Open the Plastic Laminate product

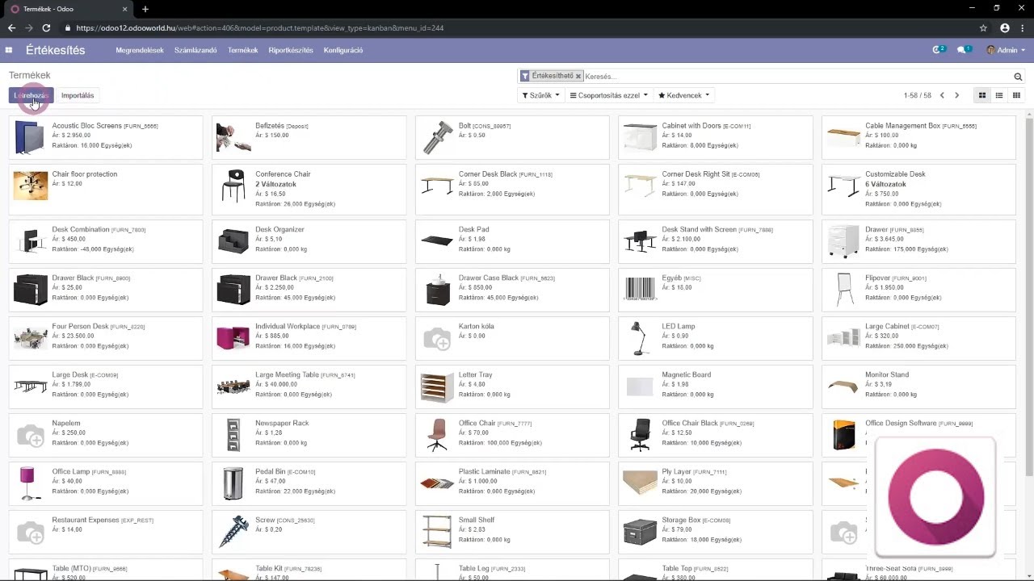pyautogui.click(x=512, y=483)
